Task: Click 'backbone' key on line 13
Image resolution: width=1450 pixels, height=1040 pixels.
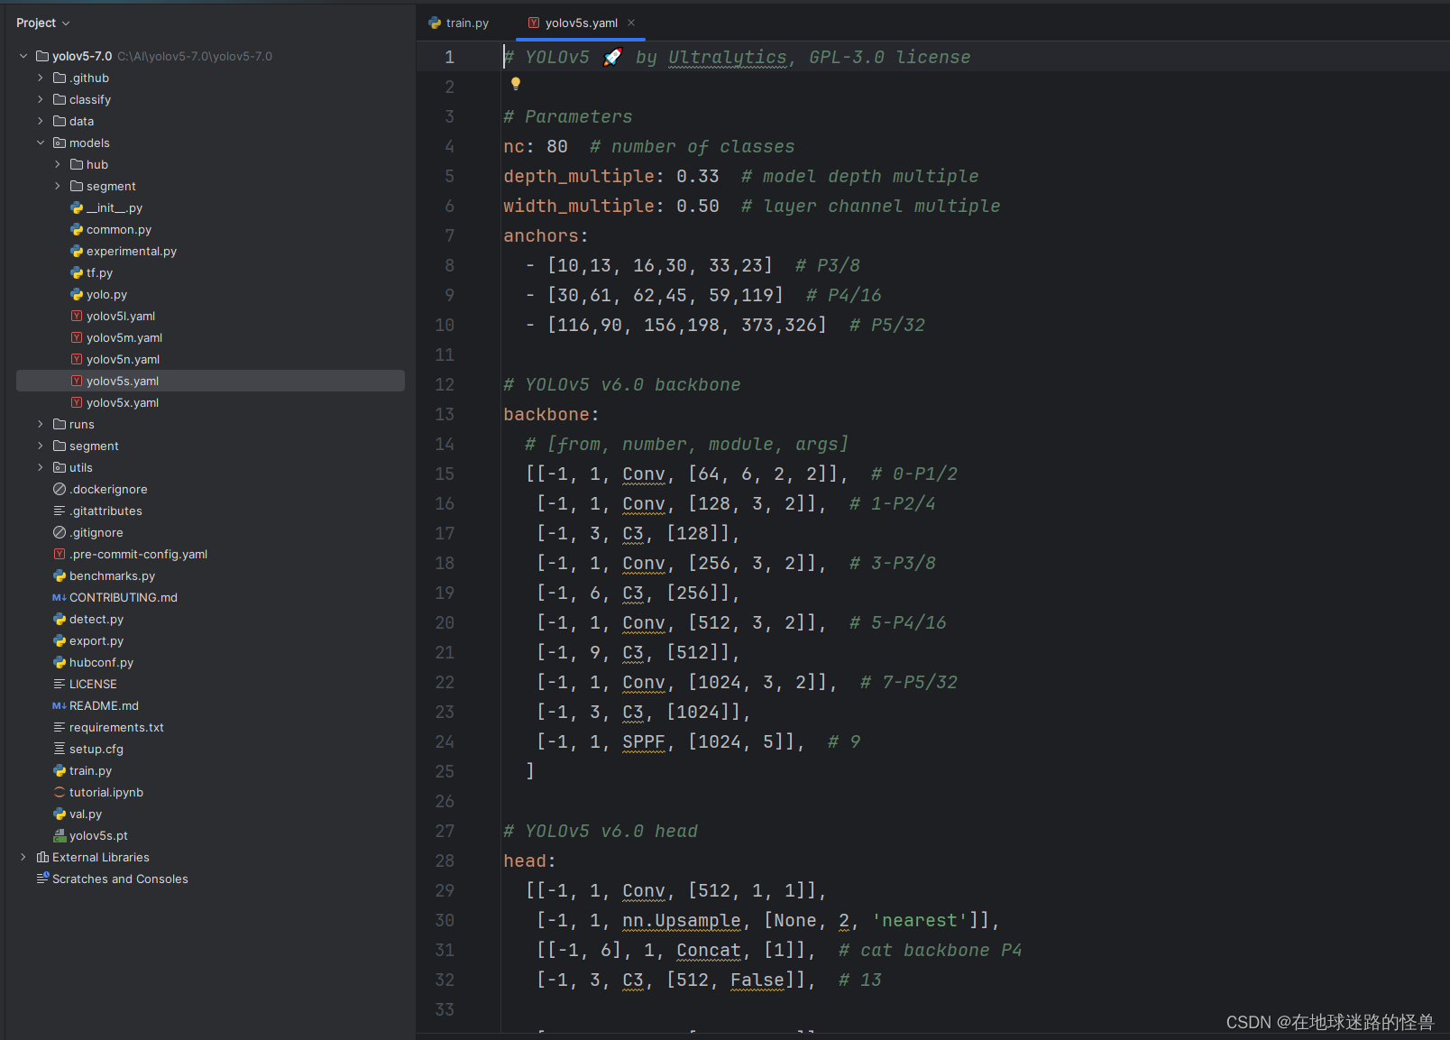Action: pyautogui.click(x=546, y=414)
